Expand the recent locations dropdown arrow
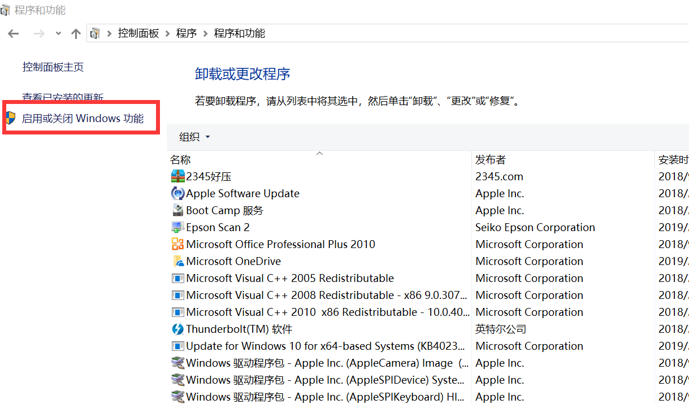This screenshot has height=404, width=689. [x=58, y=34]
